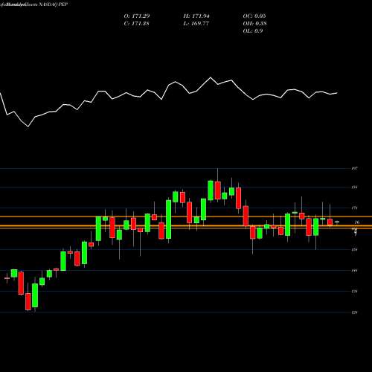This screenshot has height=372, width=372.
Task: Click the highest peak of the white line chart
Action: pyautogui.click(x=211, y=78)
